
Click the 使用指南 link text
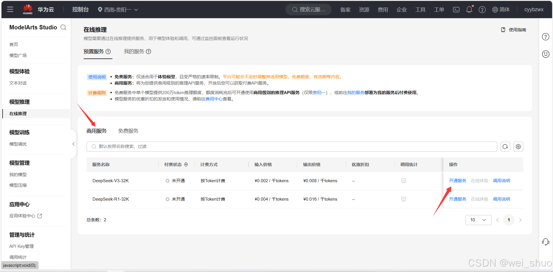(x=518, y=30)
